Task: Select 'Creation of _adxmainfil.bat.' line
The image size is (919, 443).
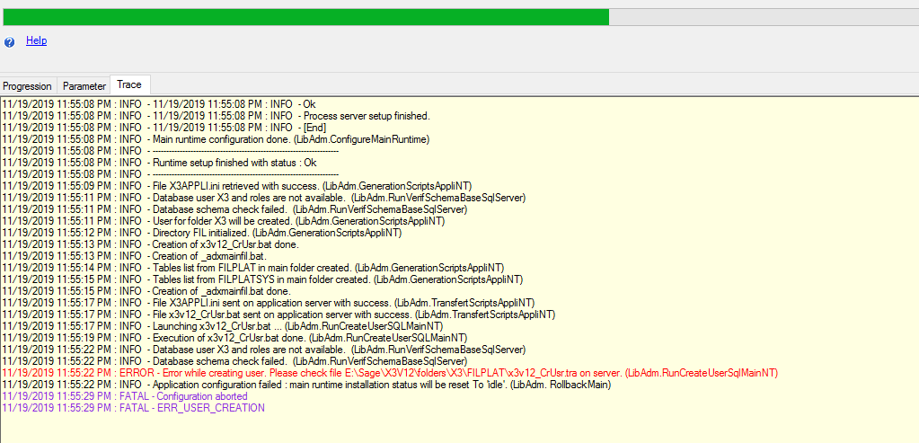Action: point(136,256)
